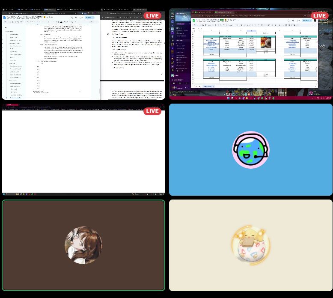The width and height of the screenshot is (333, 298).
Task: Open the Docs editing mode pencil dropdown
Action: pyautogui.click(x=92, y=22)
